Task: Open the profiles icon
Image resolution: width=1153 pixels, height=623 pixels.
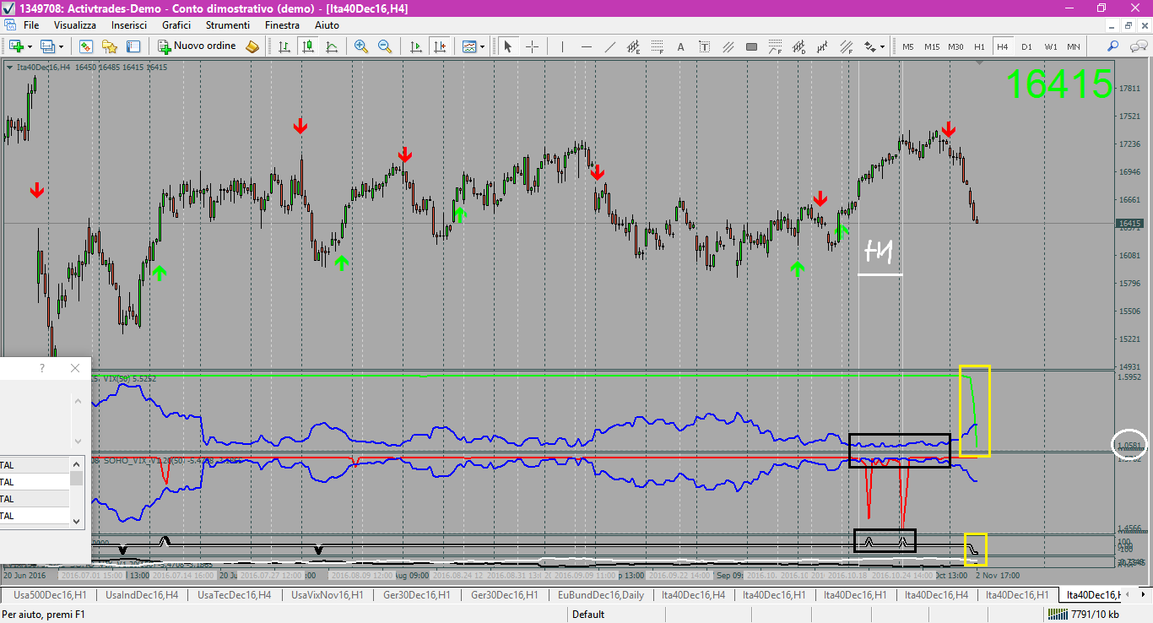Action: coord(47,46)
